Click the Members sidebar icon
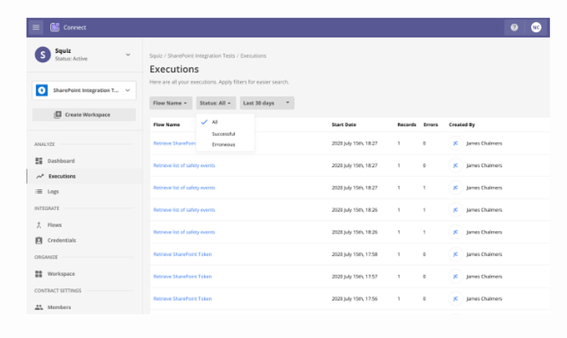567x338 pixels. pyautogui.click(x=39, y=307)
